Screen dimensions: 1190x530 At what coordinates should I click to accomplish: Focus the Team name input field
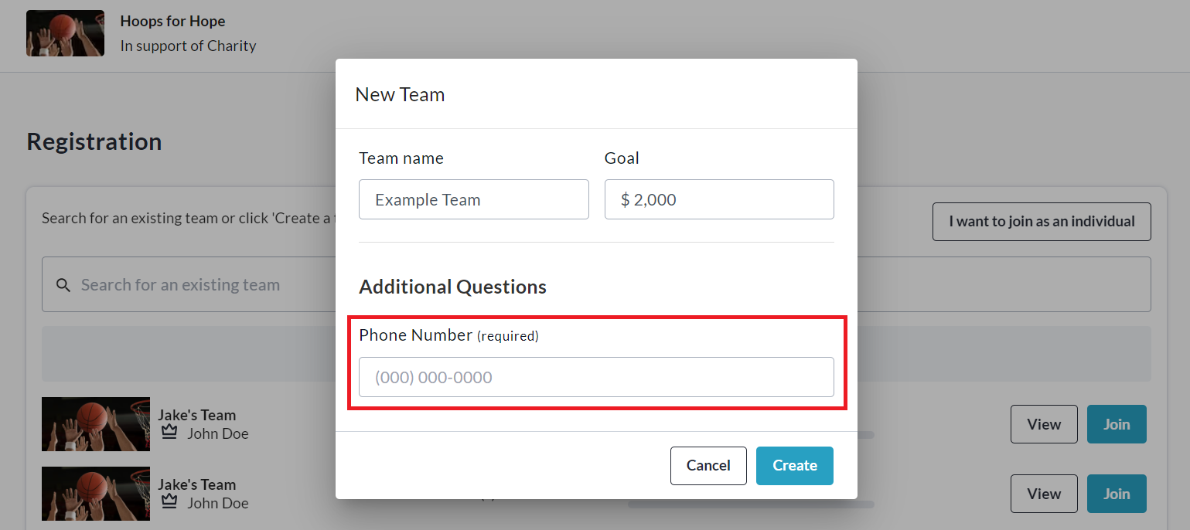(x=473, y=199)
